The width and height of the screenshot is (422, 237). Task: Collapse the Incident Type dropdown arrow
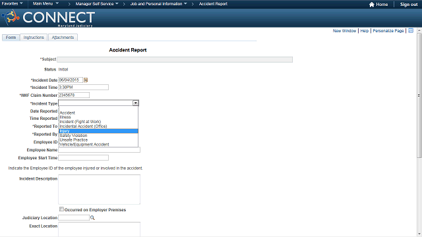point(136,103)
